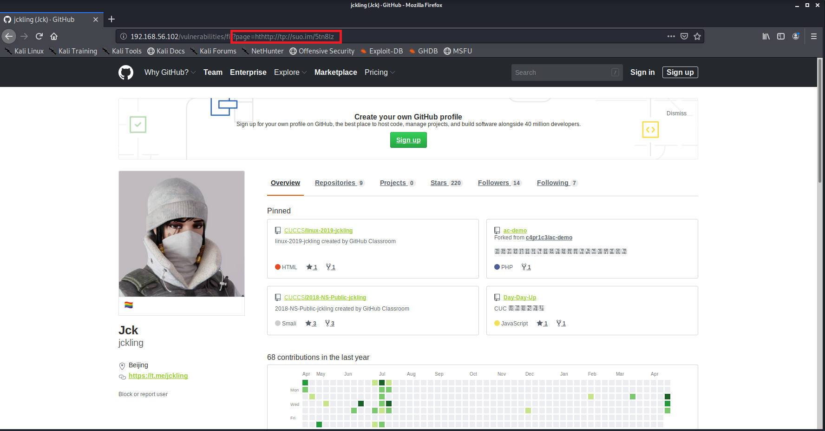The image size is (825, 431).
Task: Click the dark green July contribution square
Action: point(382,383)
